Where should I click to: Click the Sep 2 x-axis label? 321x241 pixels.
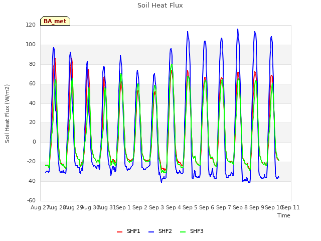click(x=140, y=207)
